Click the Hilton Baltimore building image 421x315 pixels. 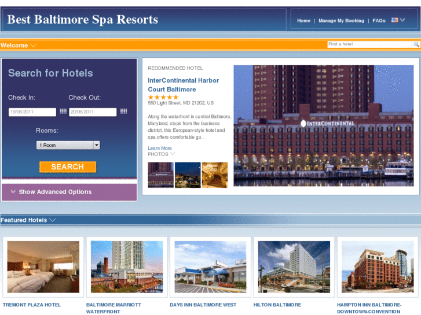tap(294, 267)
